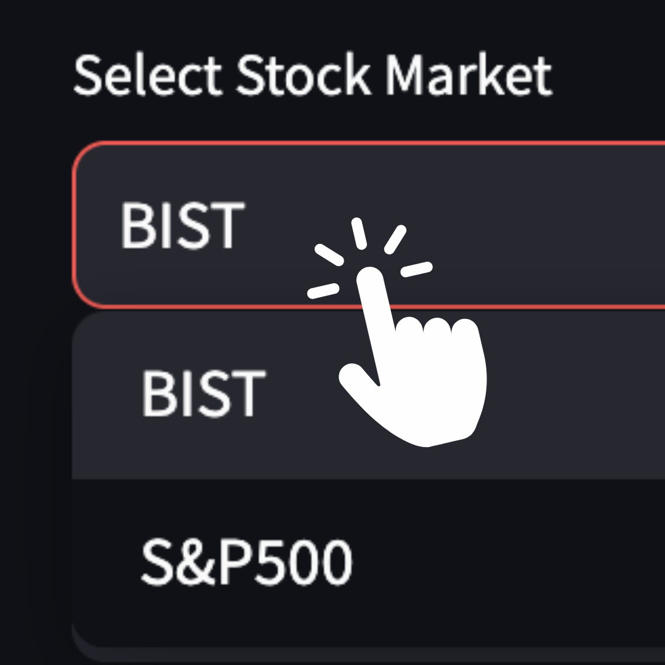Collapse the red-bordered stock market combo box
Image resolution: width=665 pixels, height=665 pixels.
(369, 224)
